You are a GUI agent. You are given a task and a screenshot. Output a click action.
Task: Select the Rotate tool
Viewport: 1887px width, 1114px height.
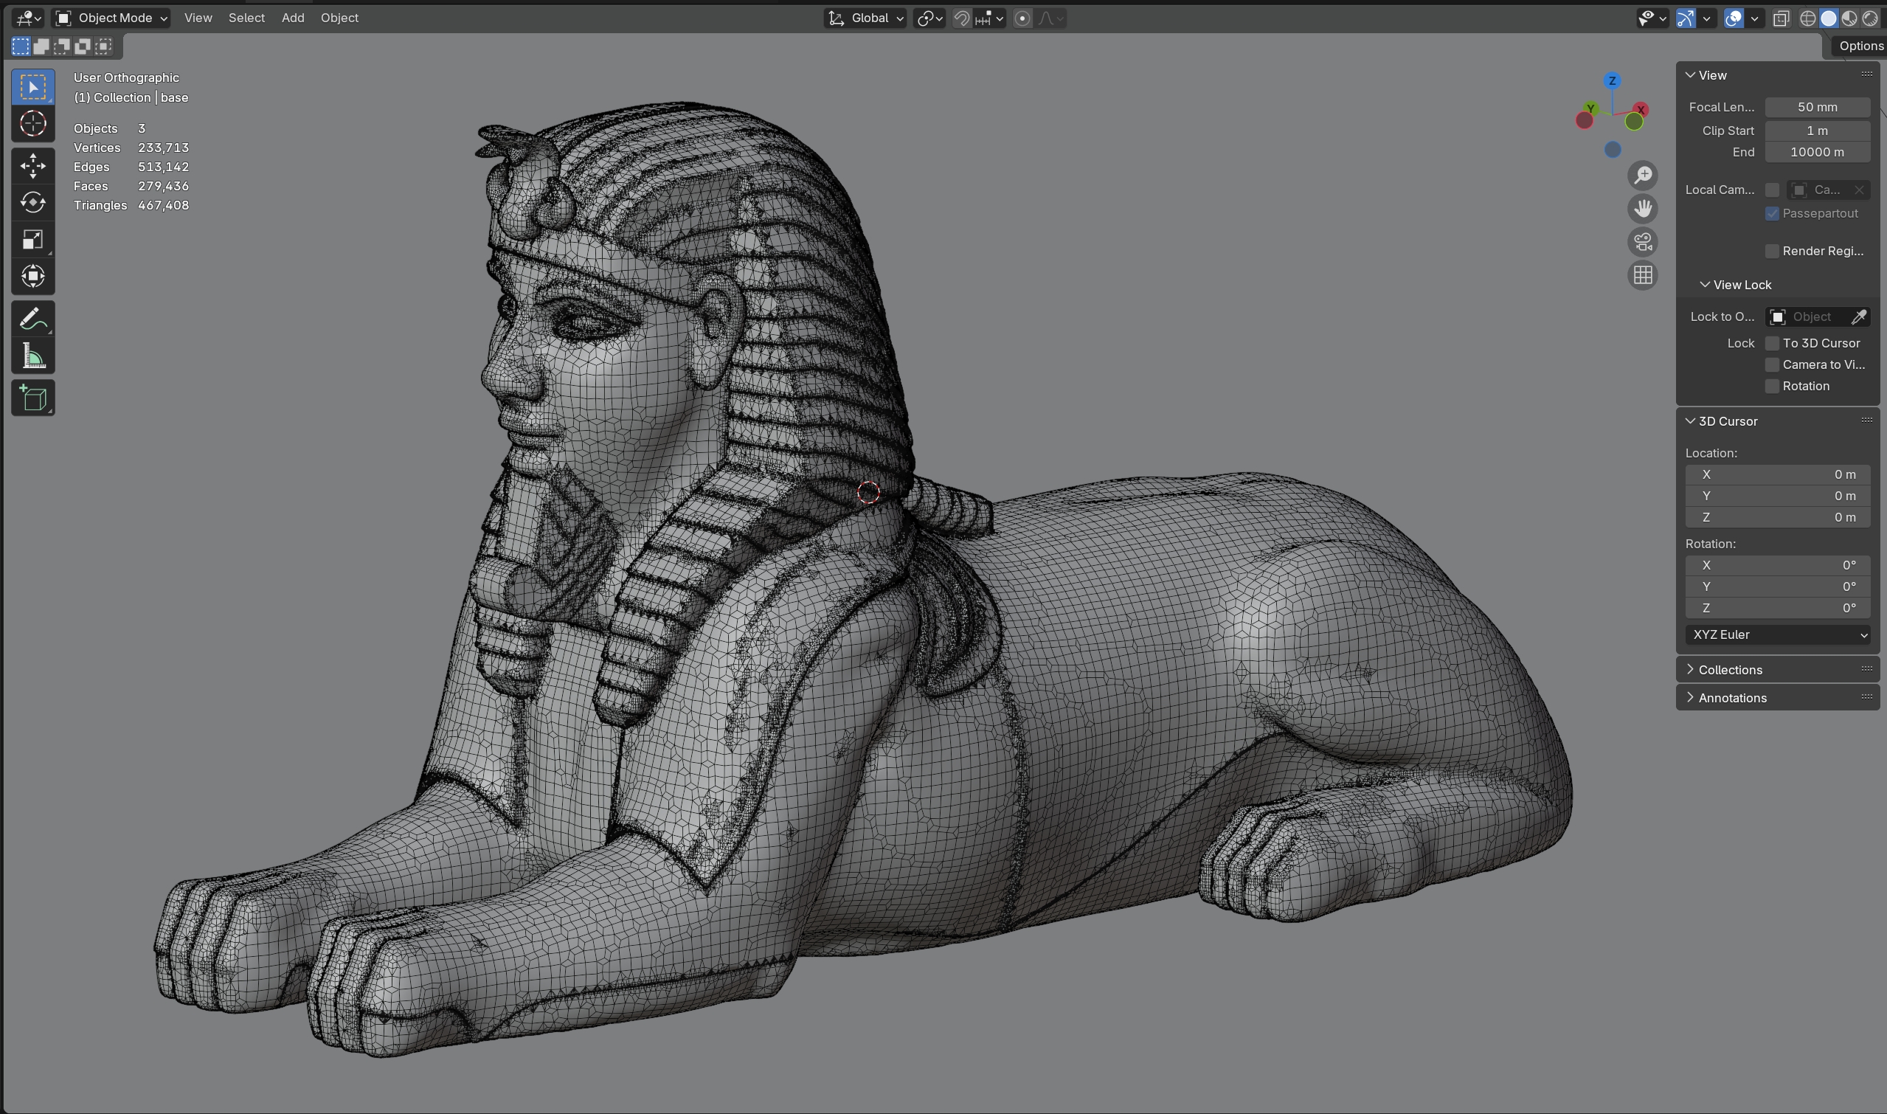(33, 203)
